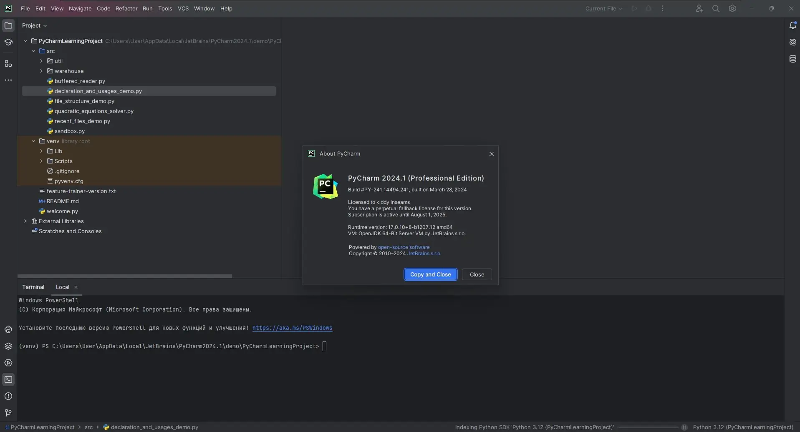Open the Structure tool window icon
The height and width of the screenshot is (432, 800).
pos(8,63)
